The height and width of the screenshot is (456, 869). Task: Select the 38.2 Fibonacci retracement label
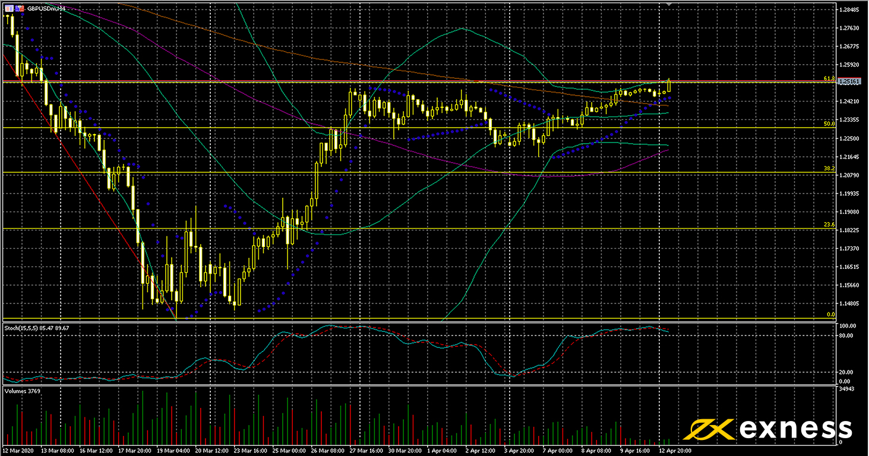click(x=829, y=169)
